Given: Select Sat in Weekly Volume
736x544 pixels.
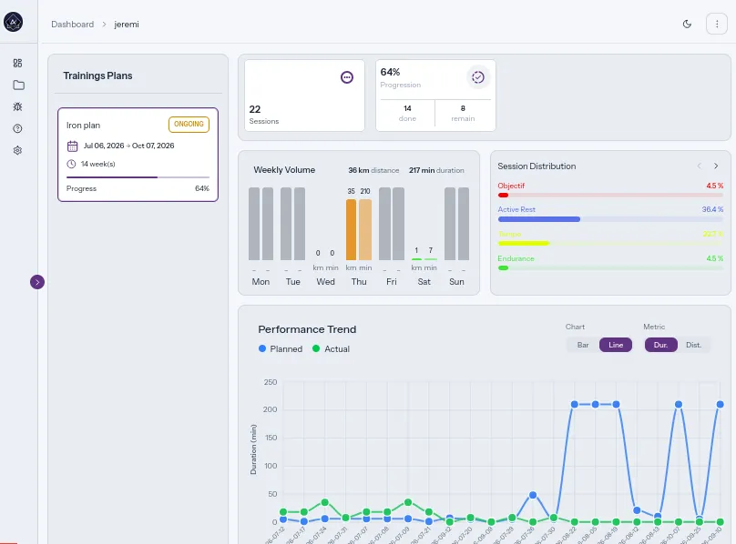Looking at the screenshot, I should point(424,281).
